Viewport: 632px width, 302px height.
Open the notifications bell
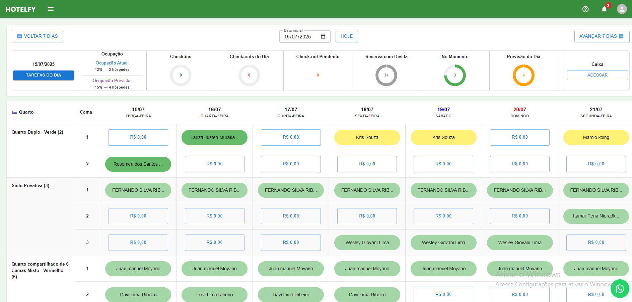point(604,9)
